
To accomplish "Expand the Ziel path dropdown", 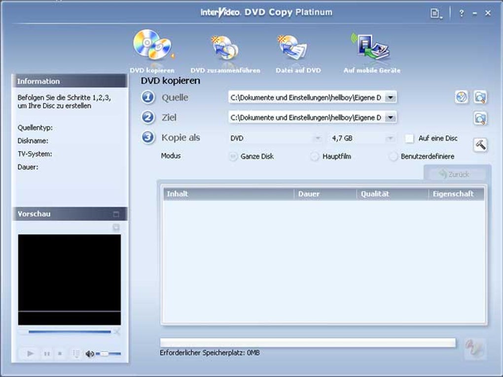I will pos(391,118).
